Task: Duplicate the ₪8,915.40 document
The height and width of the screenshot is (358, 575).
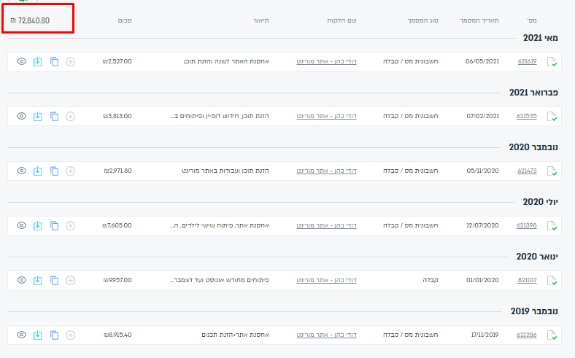Action: 54,335
